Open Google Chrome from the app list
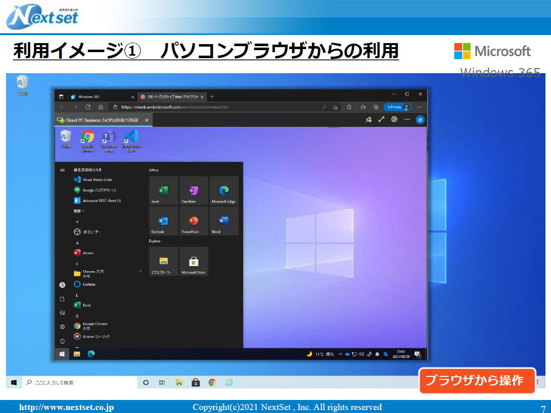The width and height of the screenshot is (551, 413). [x=91, y=326]
